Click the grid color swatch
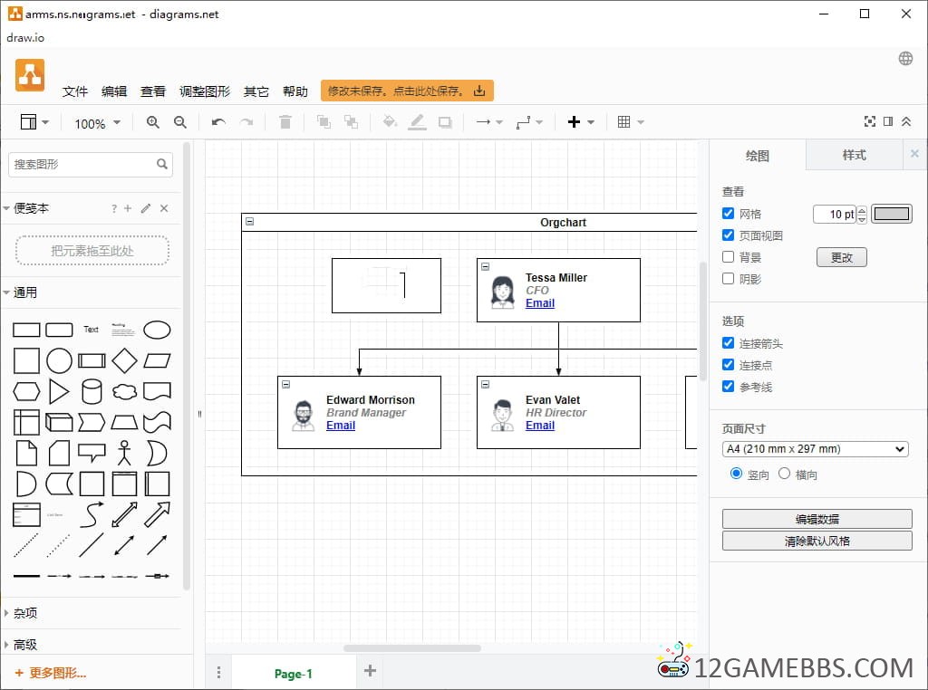The width and height of the screenshot is (928, 690). point(892,214)
